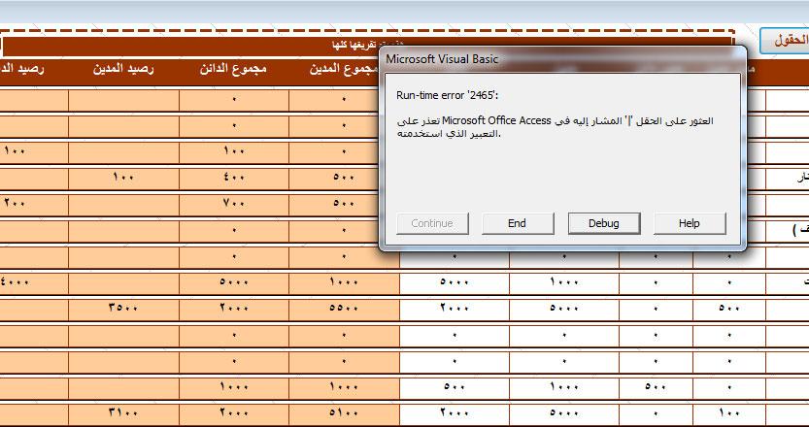Viewport: 809px width, 427px height.
Task: Click the cell containing ٣٥٠٠
Action: (123, 308)
